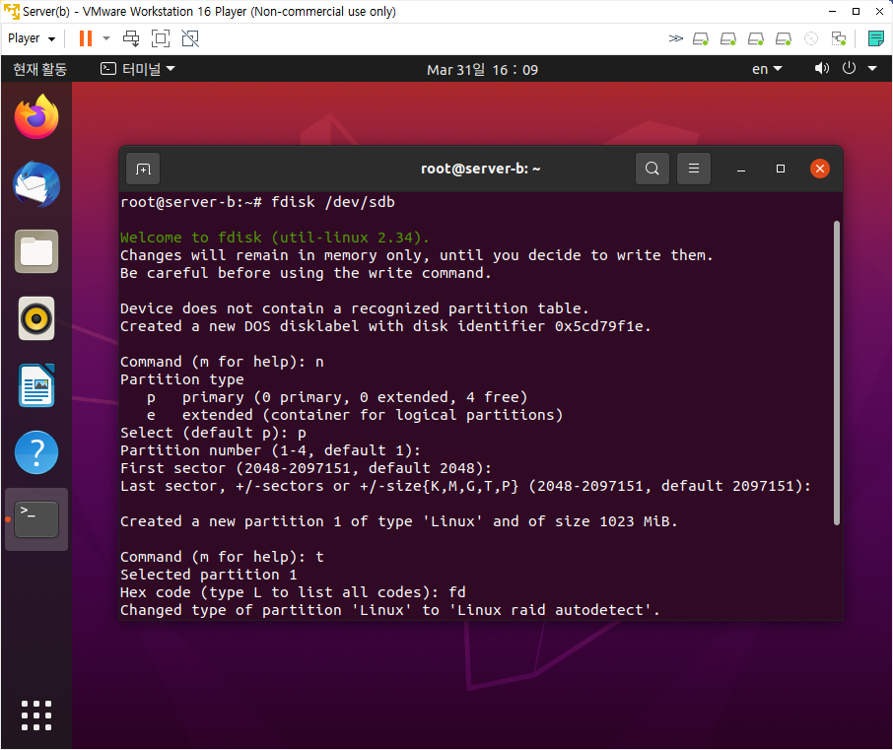Click the second hard disk device icon
This screenshot has height=750, width=893.
(x=728, y=38)
